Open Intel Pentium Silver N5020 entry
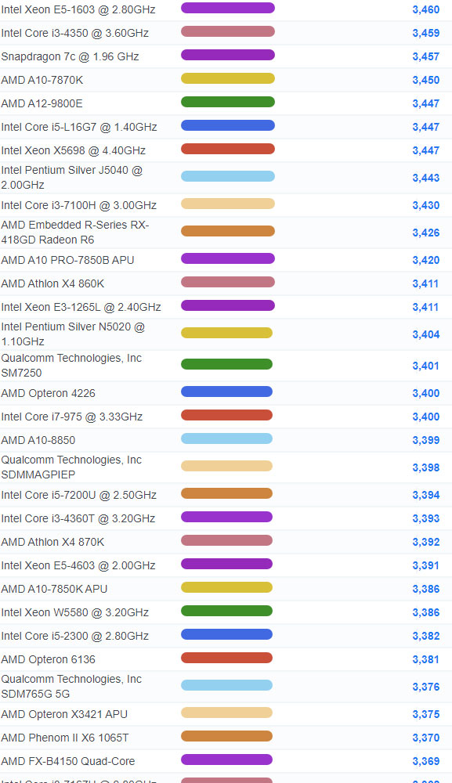This screenshot has width=452, height=783. tap(73, 334)
